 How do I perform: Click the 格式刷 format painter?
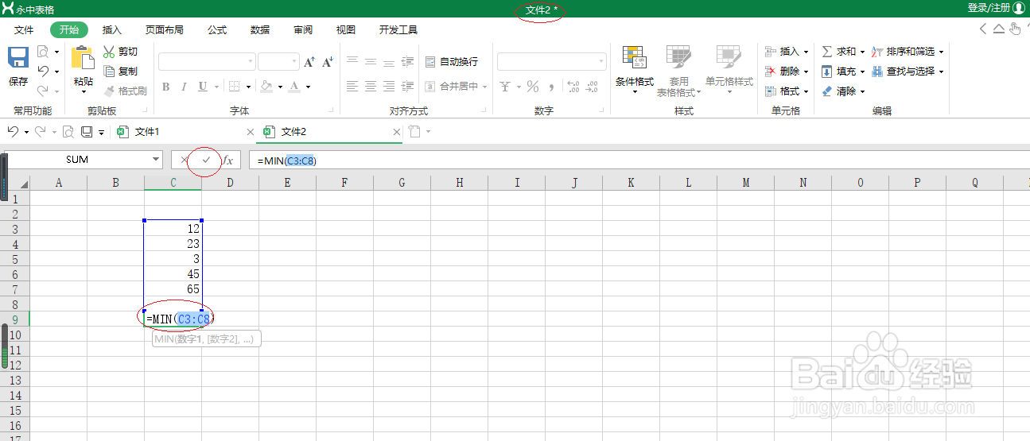125,91
